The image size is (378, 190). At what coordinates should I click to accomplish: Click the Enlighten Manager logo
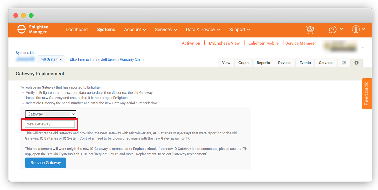click(x=33, y=29)
